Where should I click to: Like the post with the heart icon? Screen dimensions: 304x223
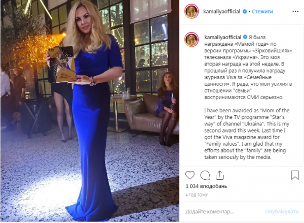pos(190,175)
